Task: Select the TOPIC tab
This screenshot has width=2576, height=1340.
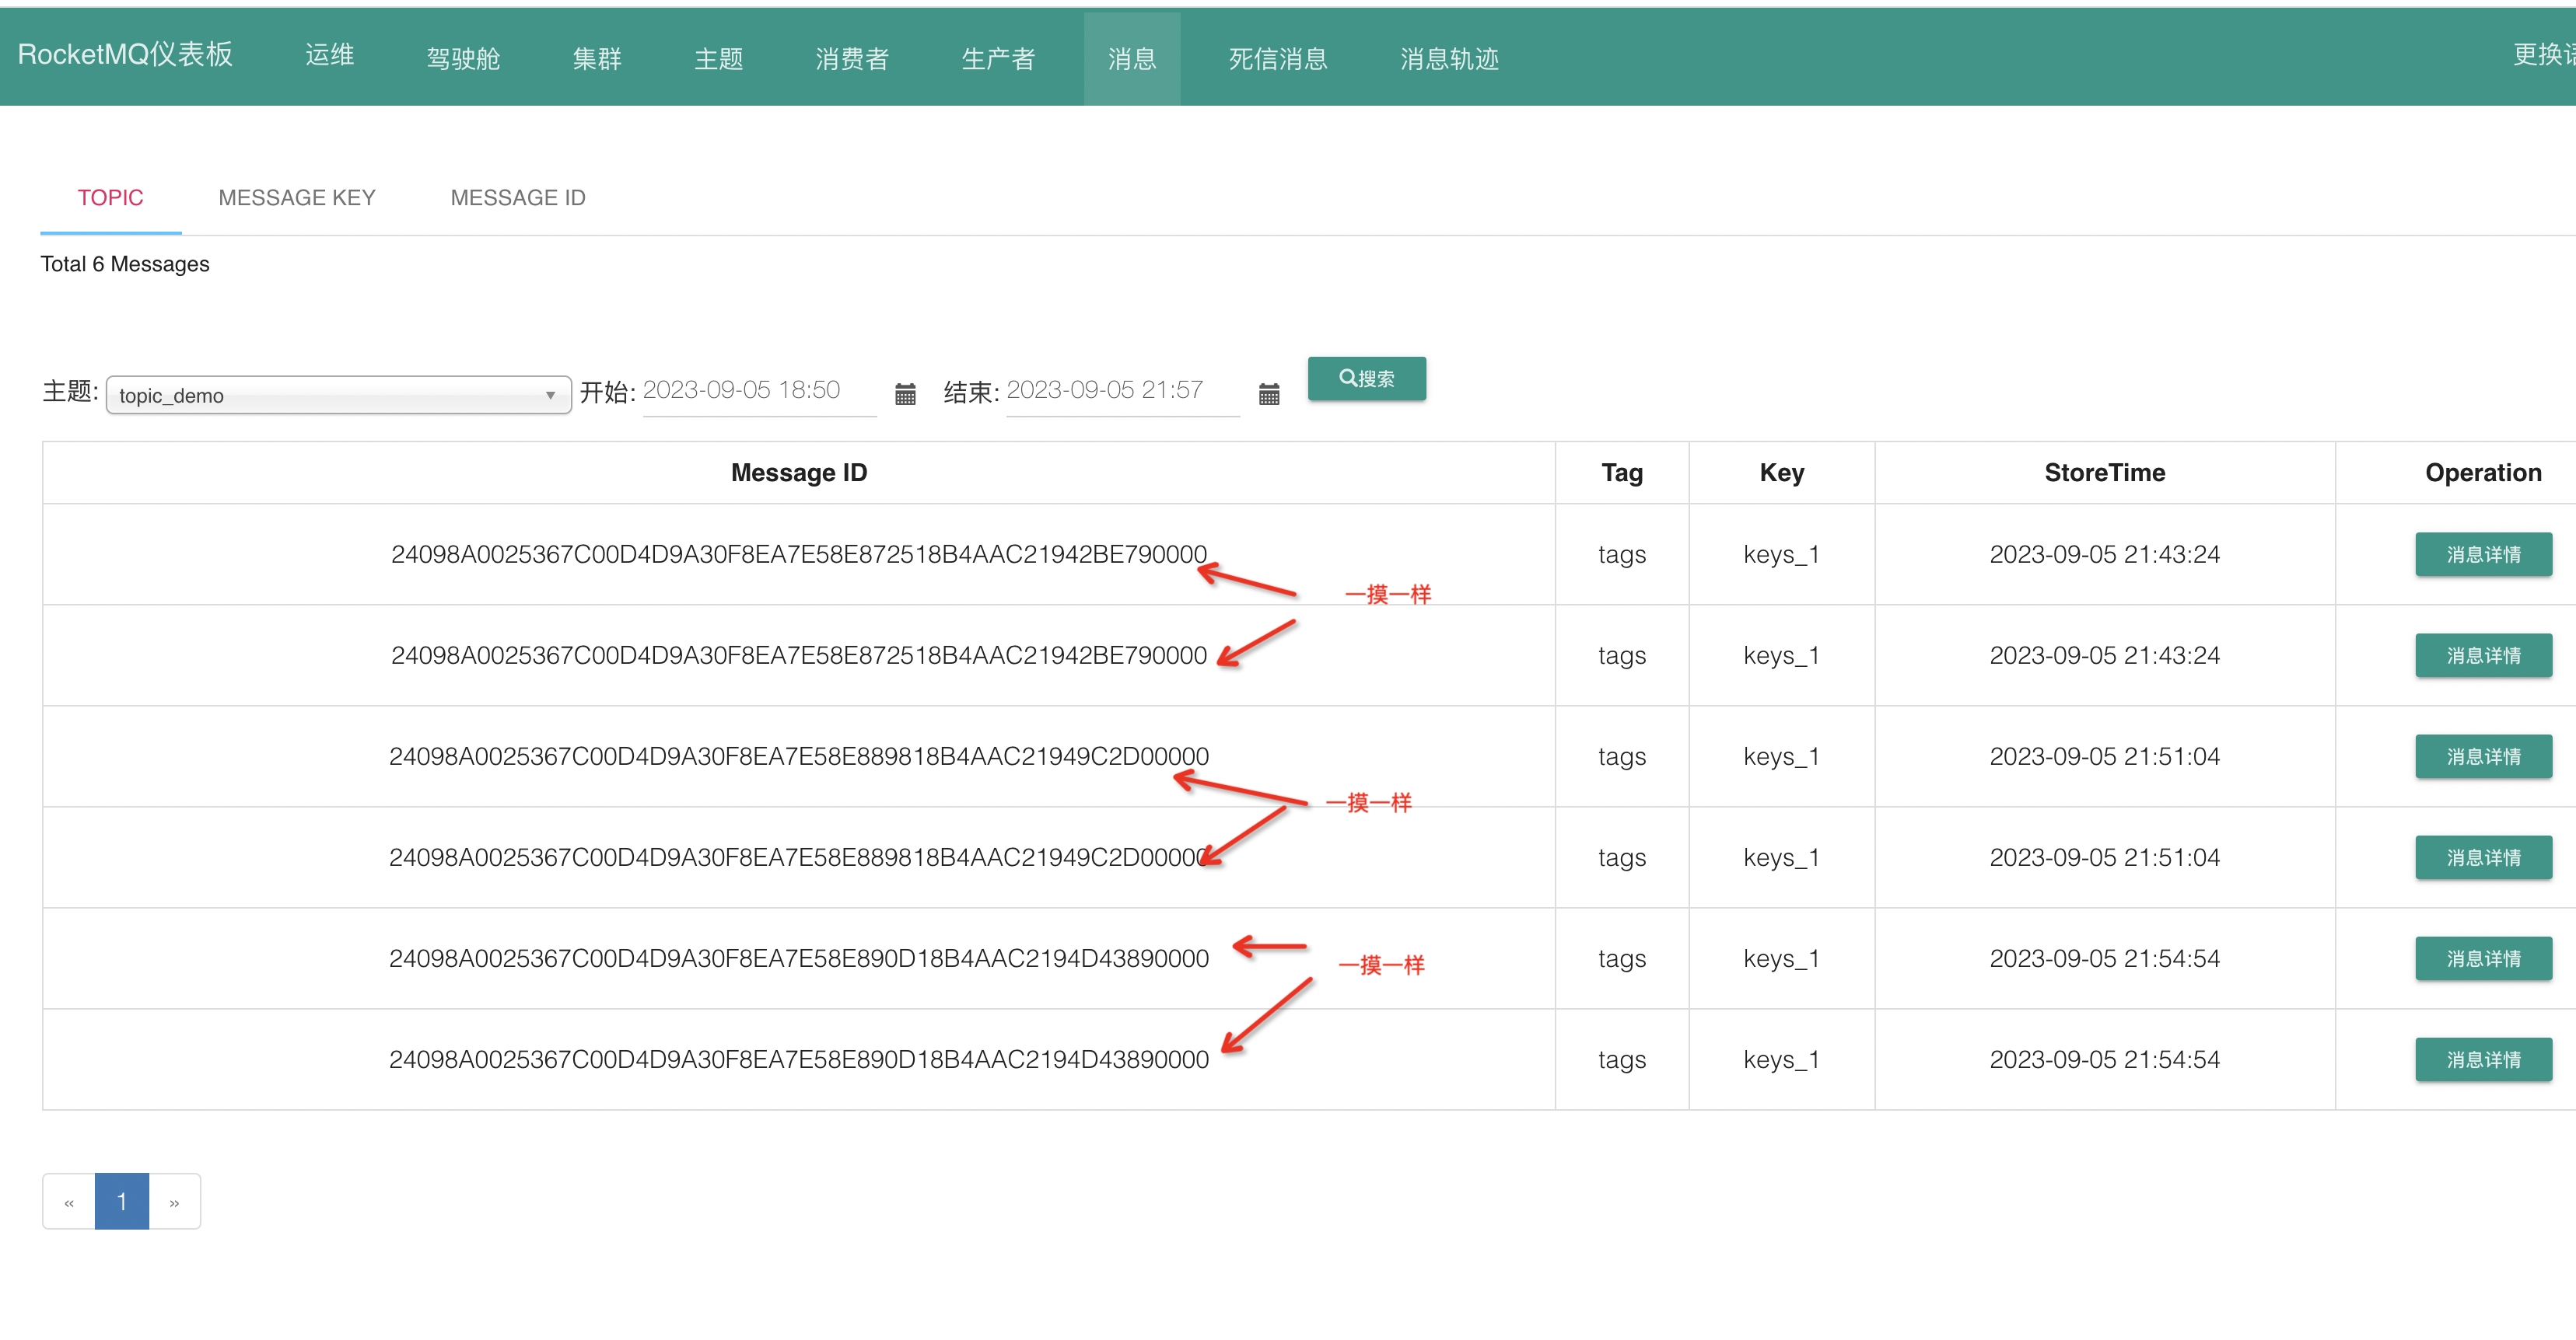Action: [110, 198]
